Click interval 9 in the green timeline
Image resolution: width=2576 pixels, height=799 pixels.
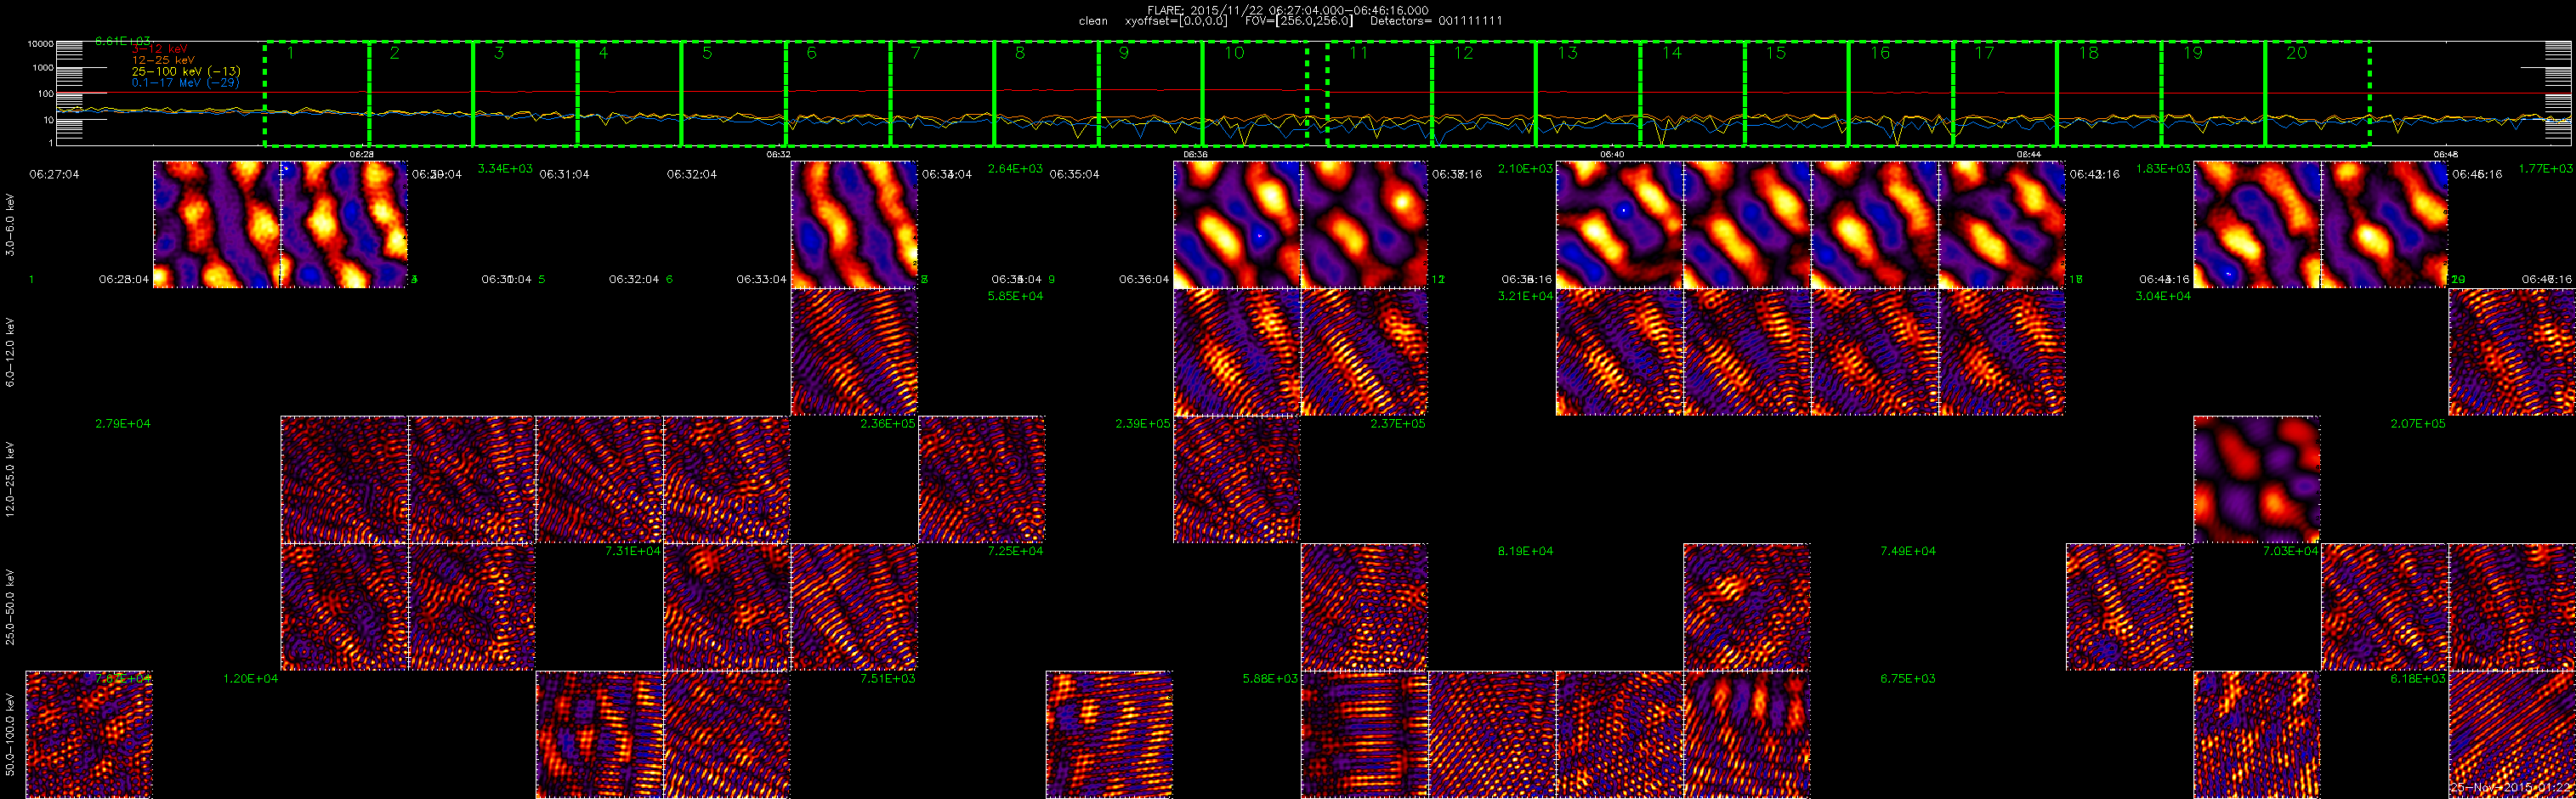[1150, 94]
